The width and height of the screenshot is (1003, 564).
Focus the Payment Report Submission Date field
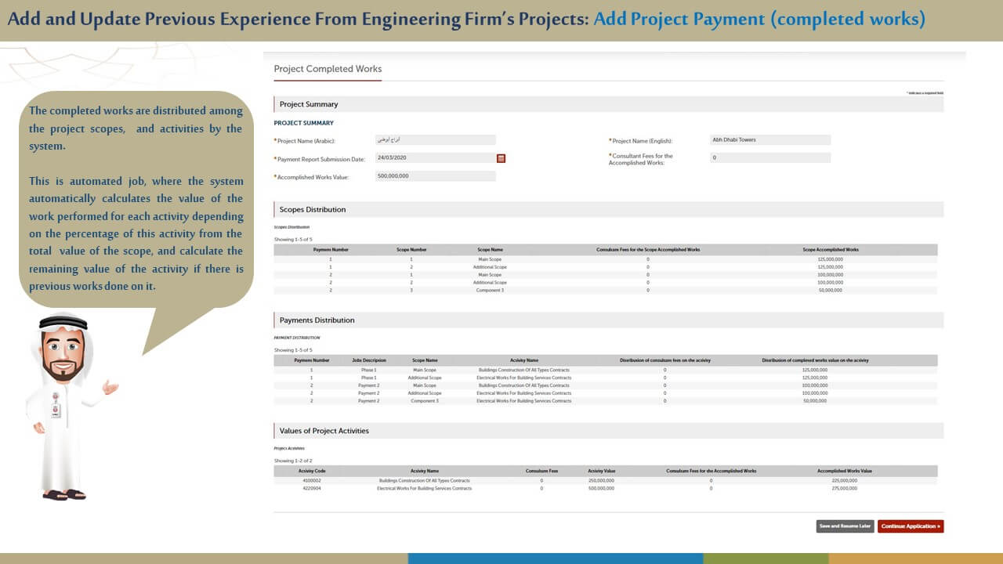click(434, 158)
